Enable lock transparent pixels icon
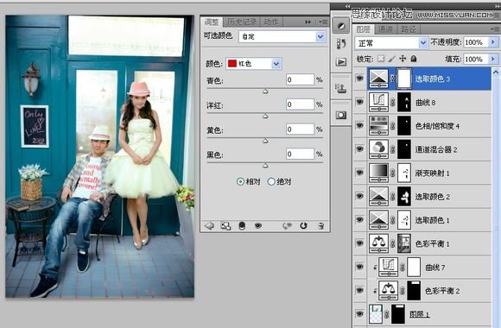 pyautogui.click(x=381, y=59)
